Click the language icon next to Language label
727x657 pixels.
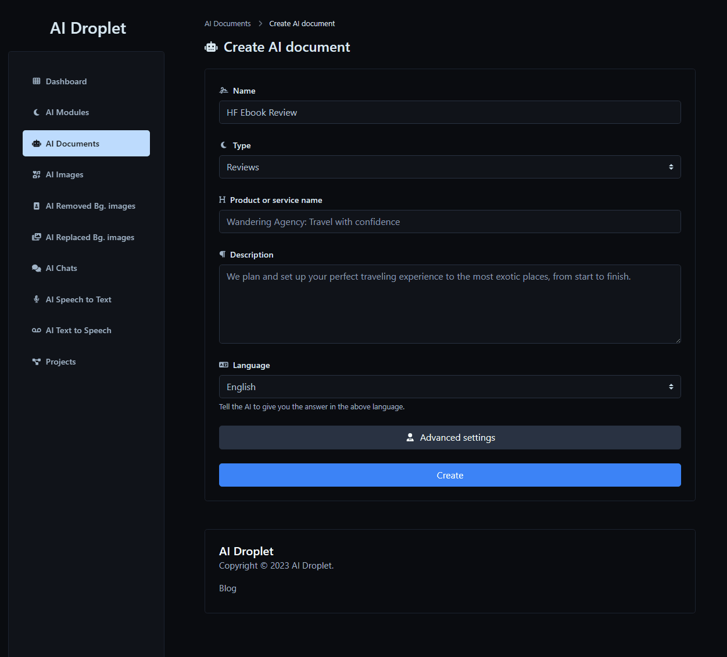224,365
